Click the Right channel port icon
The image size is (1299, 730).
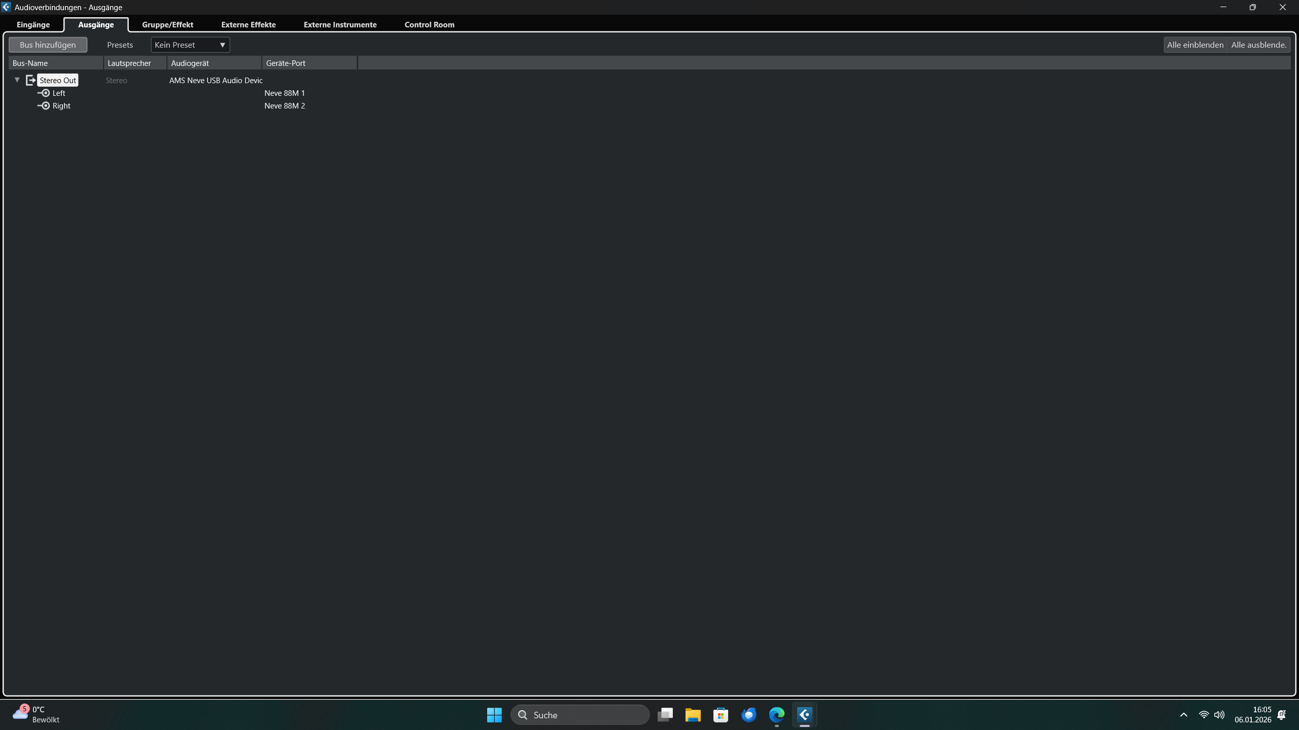(x=45, y=105)
